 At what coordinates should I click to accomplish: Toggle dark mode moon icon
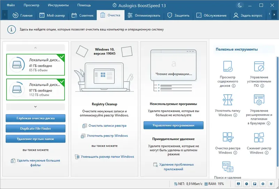[x=240, y=5]
